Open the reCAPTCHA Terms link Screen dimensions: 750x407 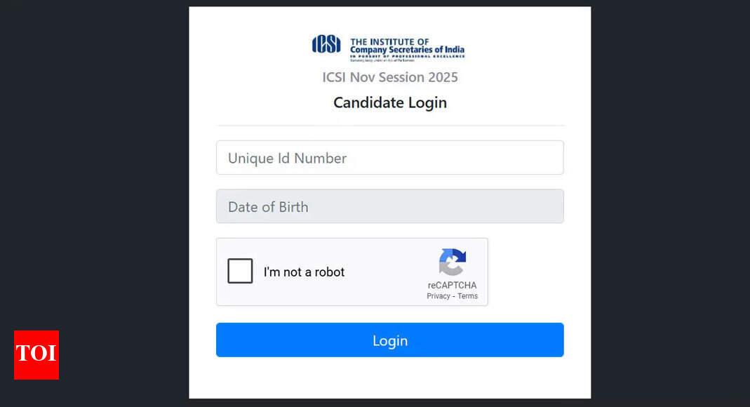tap(467, 295)
